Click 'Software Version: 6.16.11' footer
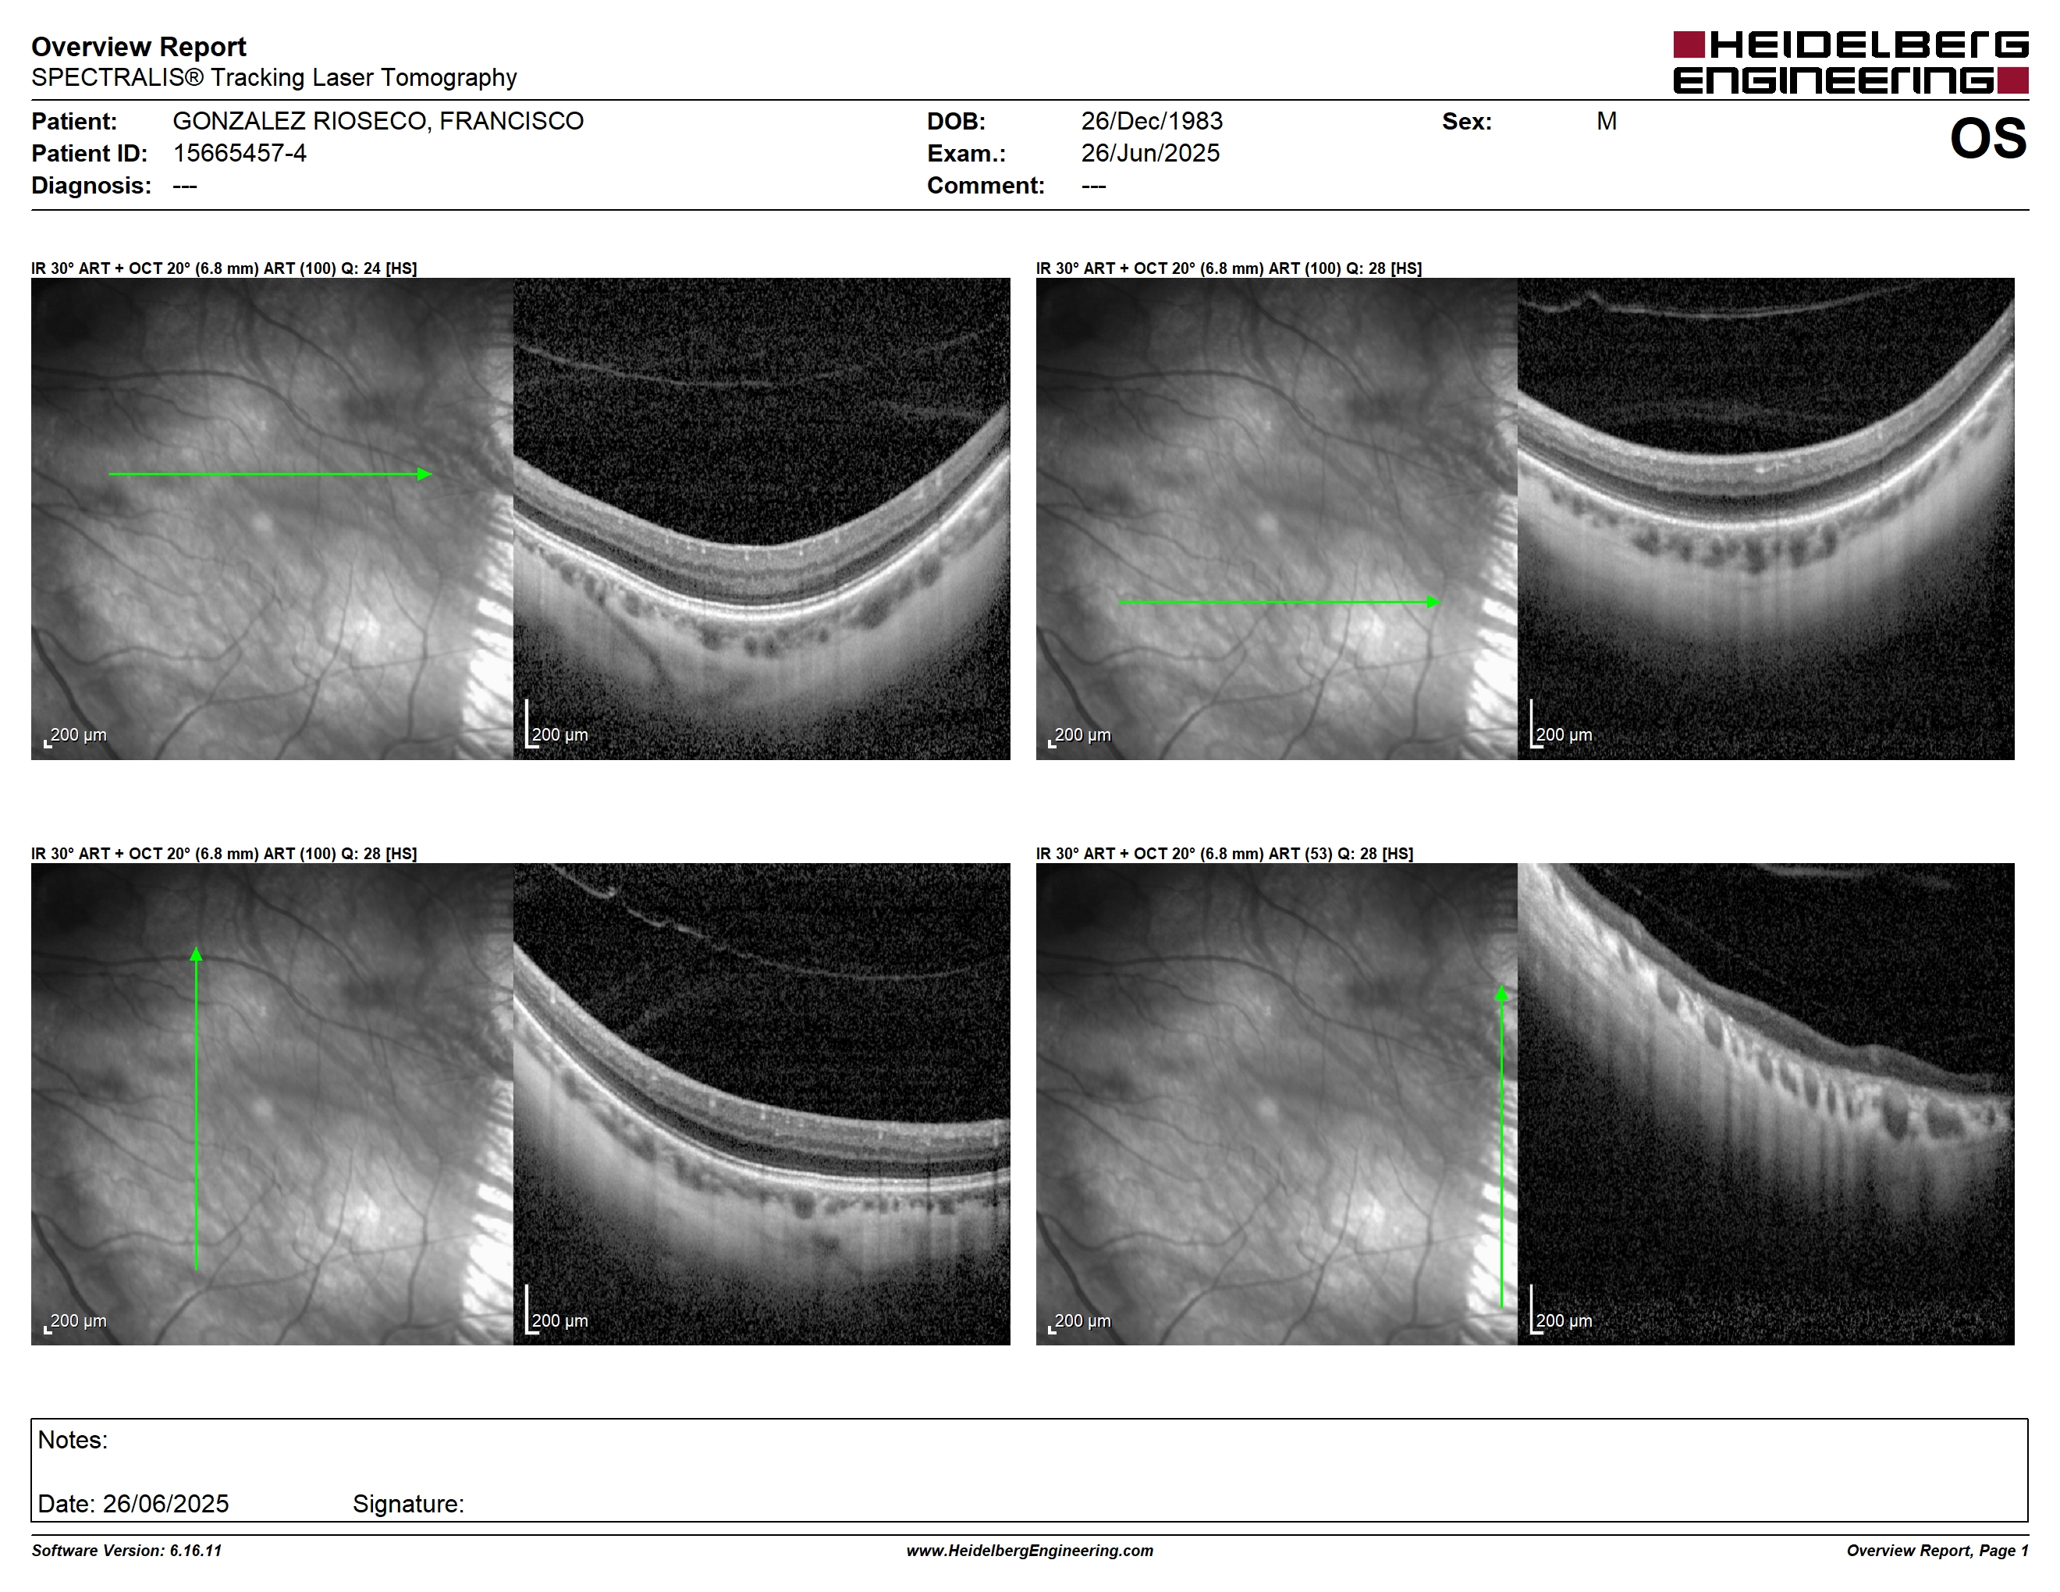This screenshot has width=2060, height=1592. pyautogui.click(x=126, y=1551)
